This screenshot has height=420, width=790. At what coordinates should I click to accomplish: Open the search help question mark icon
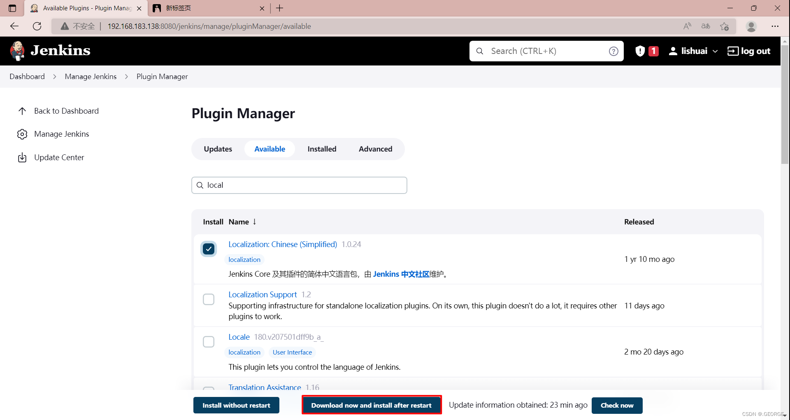[613, 51]
